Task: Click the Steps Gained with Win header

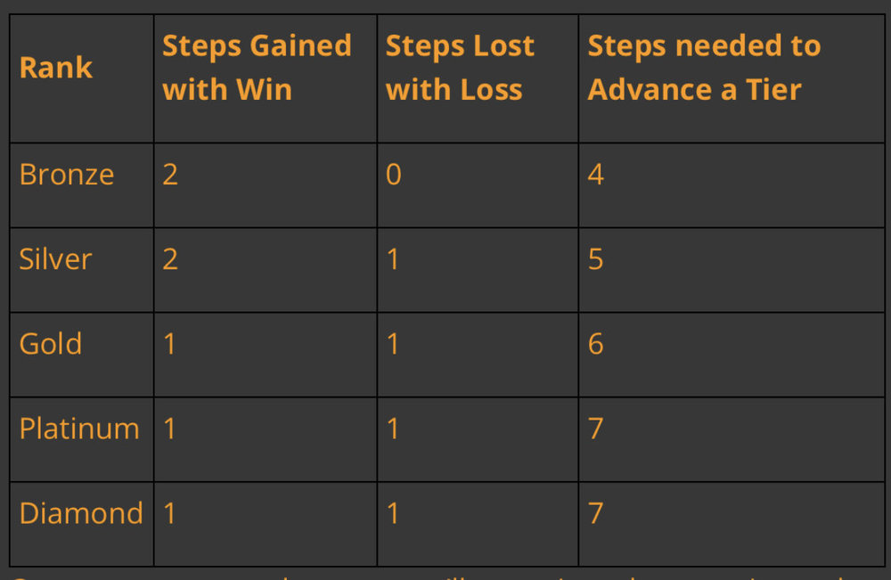Action: pyautogui.click(x=257, y=68)
